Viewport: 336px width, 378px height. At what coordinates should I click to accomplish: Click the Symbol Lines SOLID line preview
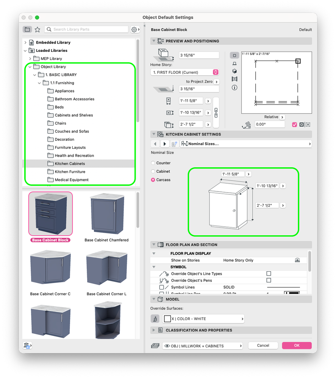(283, 287)
